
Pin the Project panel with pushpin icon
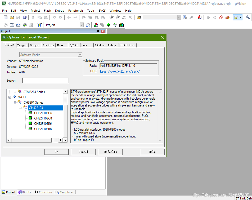98,31
